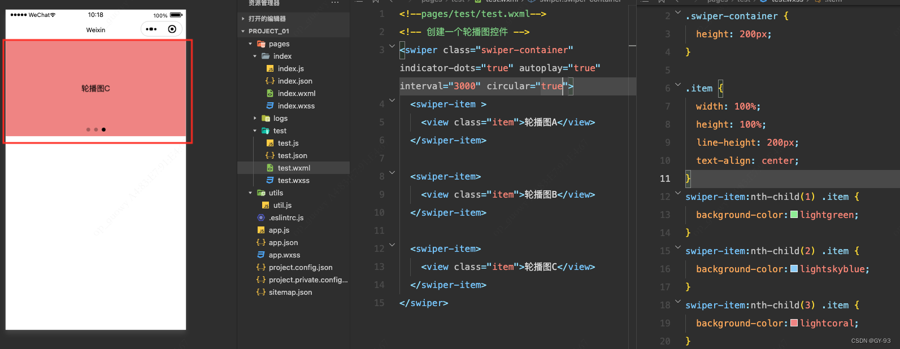
Task: Click the closing </swiper> tag
Action: pyautogui.click(x=424, y=303)
